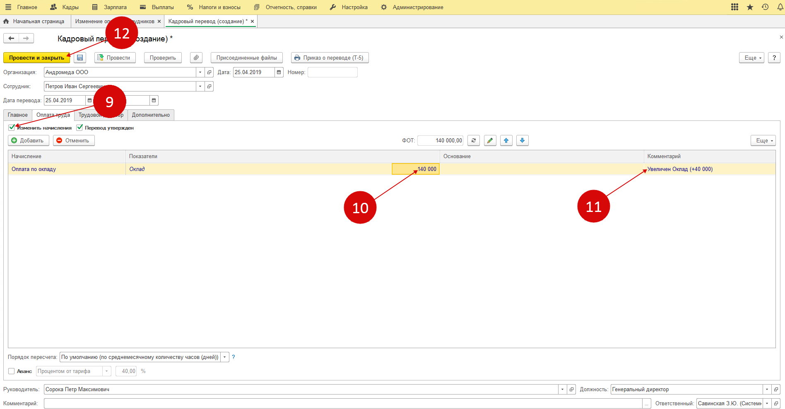Open the main hamburger menu icon
This screenshot has height=409, width=785.
pyautogui.click(x=8, y=7)
